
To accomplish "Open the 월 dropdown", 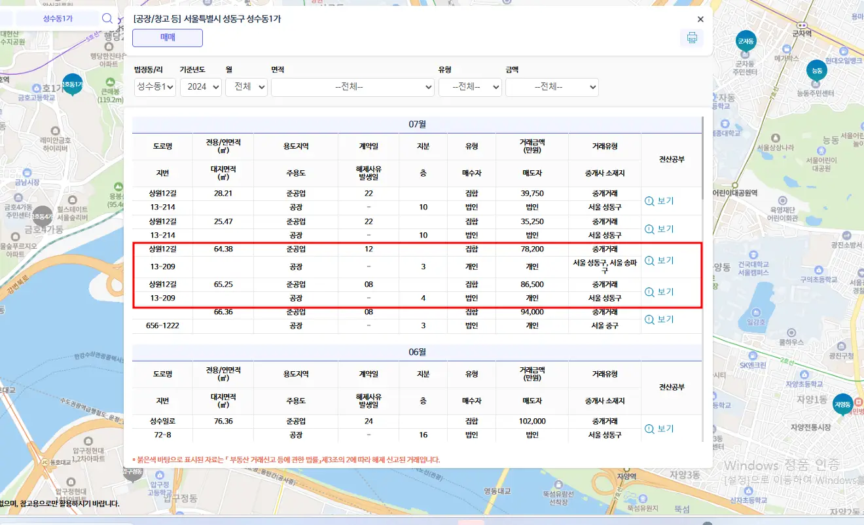I will 246,86.
